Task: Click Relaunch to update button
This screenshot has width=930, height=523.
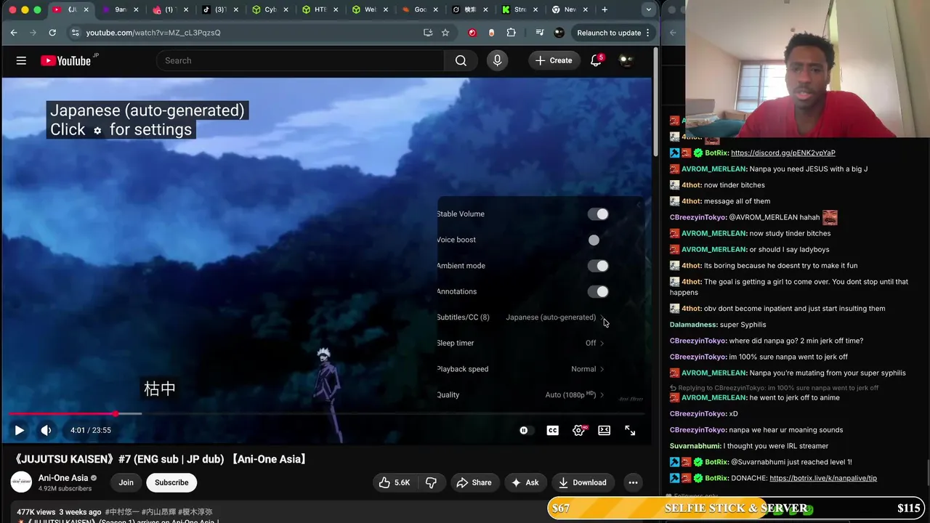Action: coord(615,33)
